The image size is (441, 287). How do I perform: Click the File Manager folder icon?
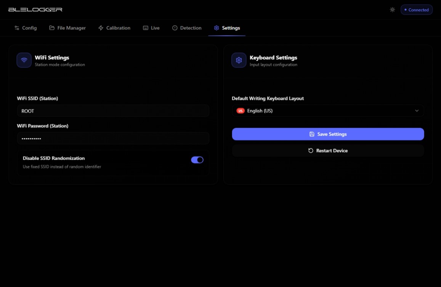tap(52, 28)
